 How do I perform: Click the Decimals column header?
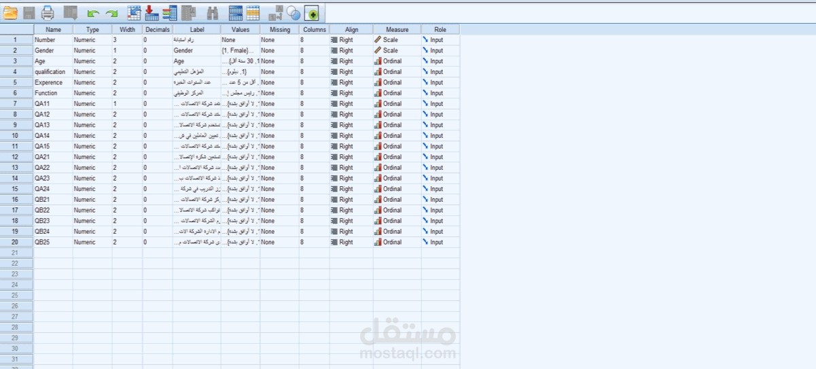tap(158, 29)
